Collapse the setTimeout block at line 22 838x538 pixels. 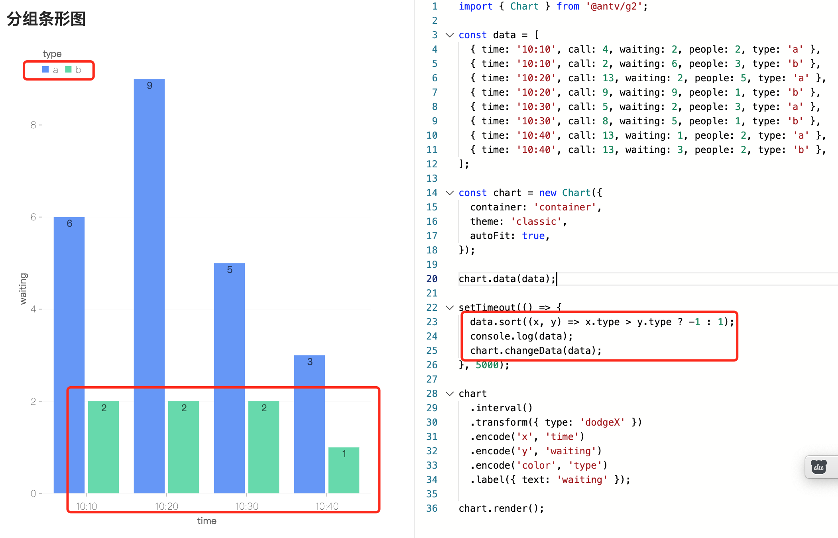449,307
